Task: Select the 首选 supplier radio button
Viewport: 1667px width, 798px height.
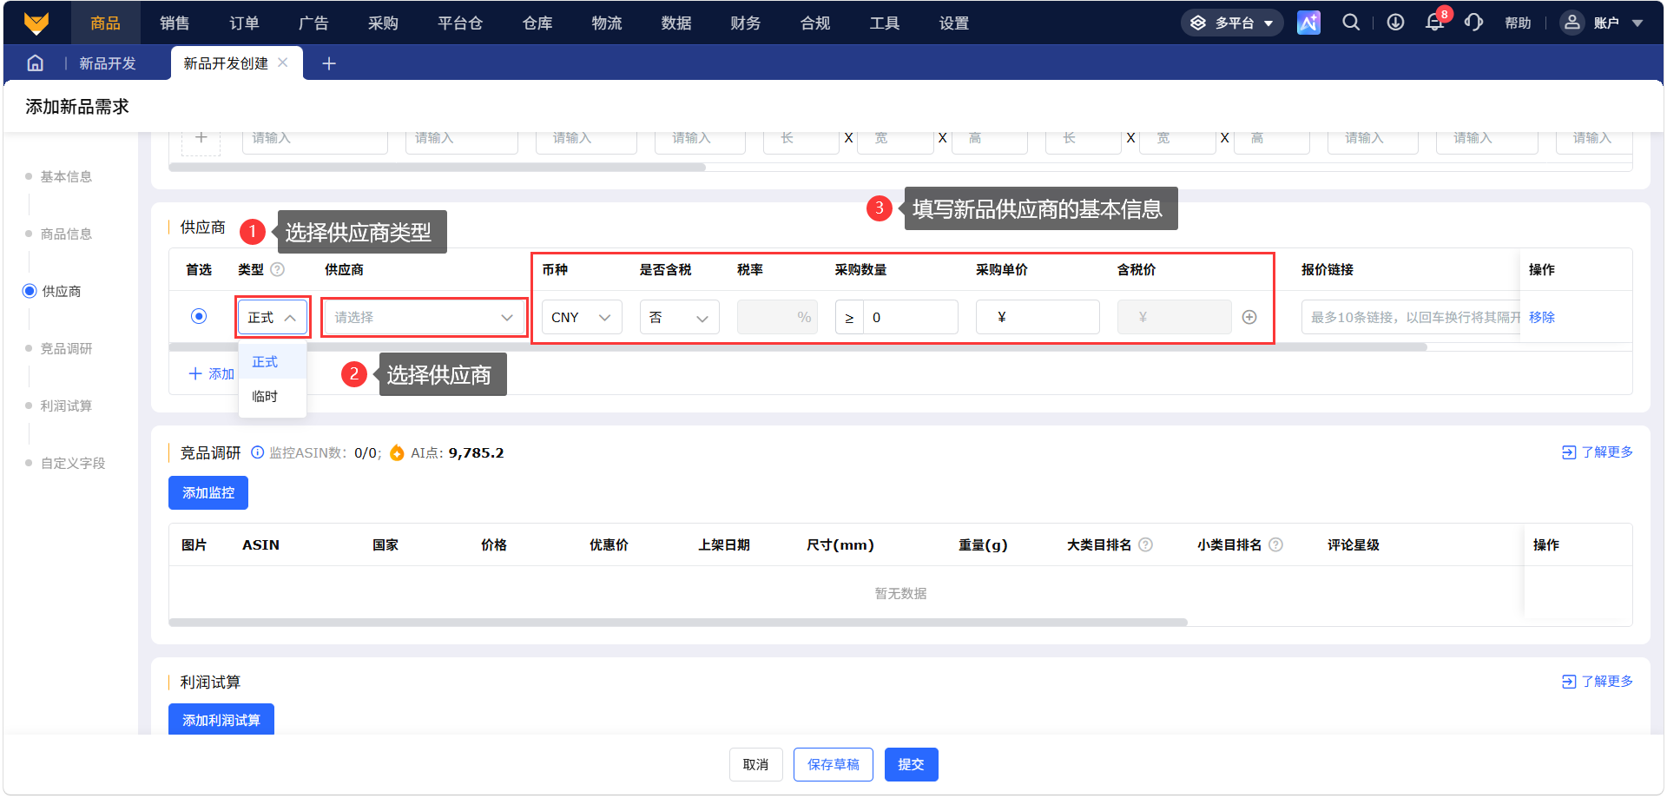Action: tap(199, 316)
